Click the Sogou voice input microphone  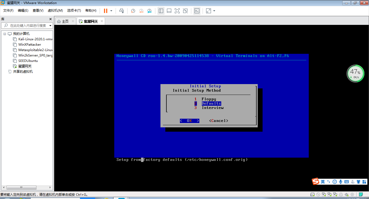341,182
